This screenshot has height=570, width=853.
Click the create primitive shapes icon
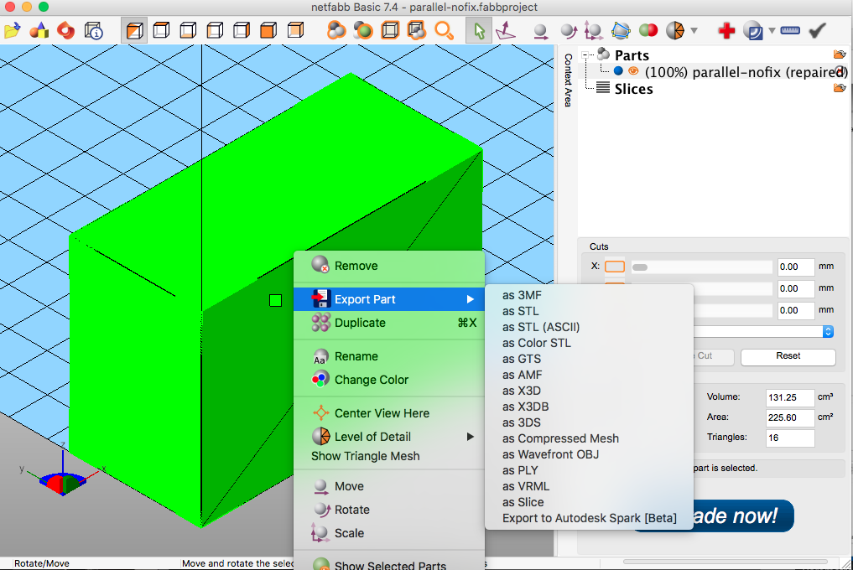point(39,30)
